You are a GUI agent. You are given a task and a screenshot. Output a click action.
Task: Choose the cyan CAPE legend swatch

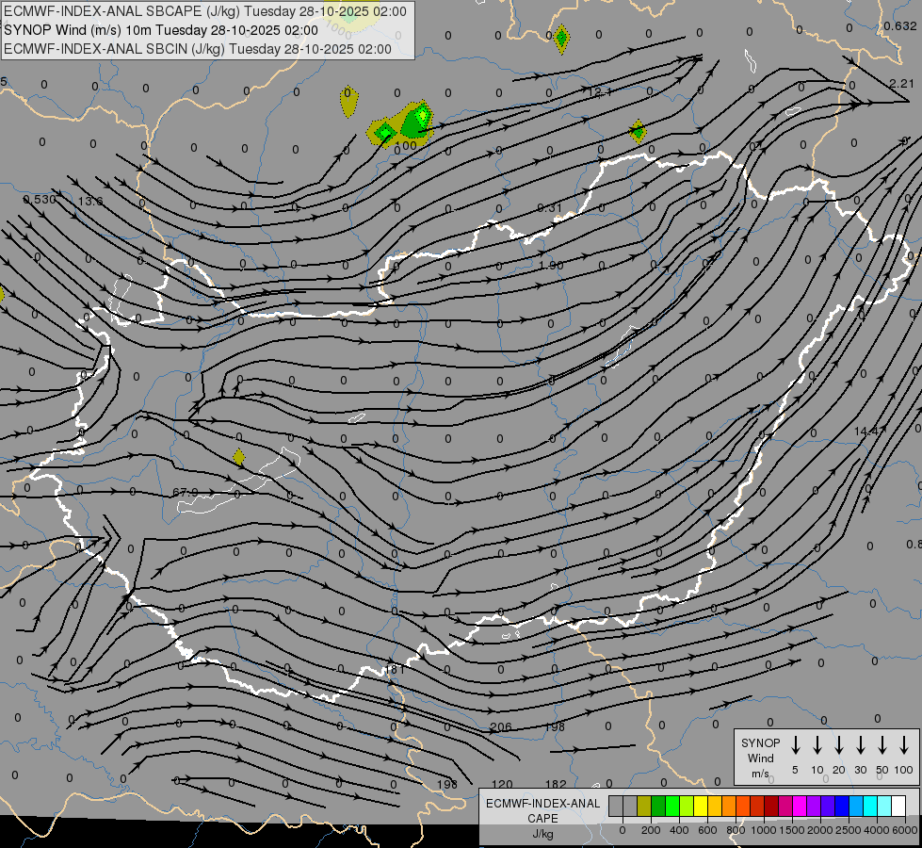[x=869, y=806]
